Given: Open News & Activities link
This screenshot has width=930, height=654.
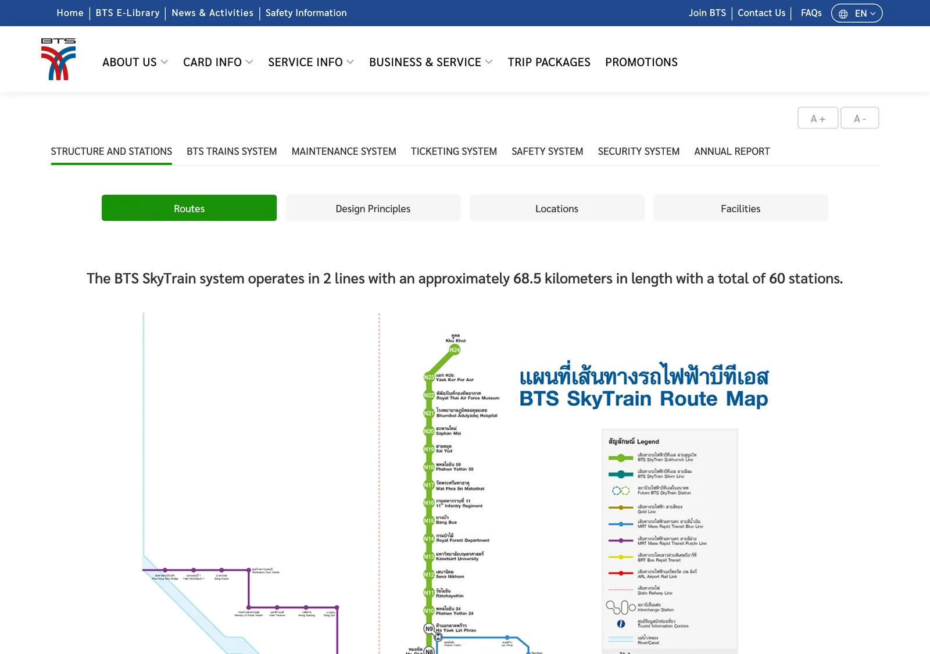Looking at the screenshot, I should (212, 13).
